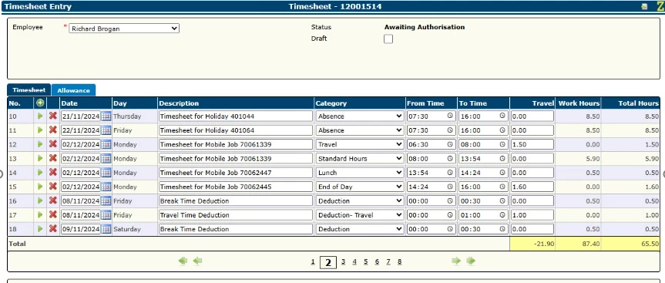This screenshot has height=283, width=665.
Task: Edit the date field in row 17
Action: pos(81,215)
